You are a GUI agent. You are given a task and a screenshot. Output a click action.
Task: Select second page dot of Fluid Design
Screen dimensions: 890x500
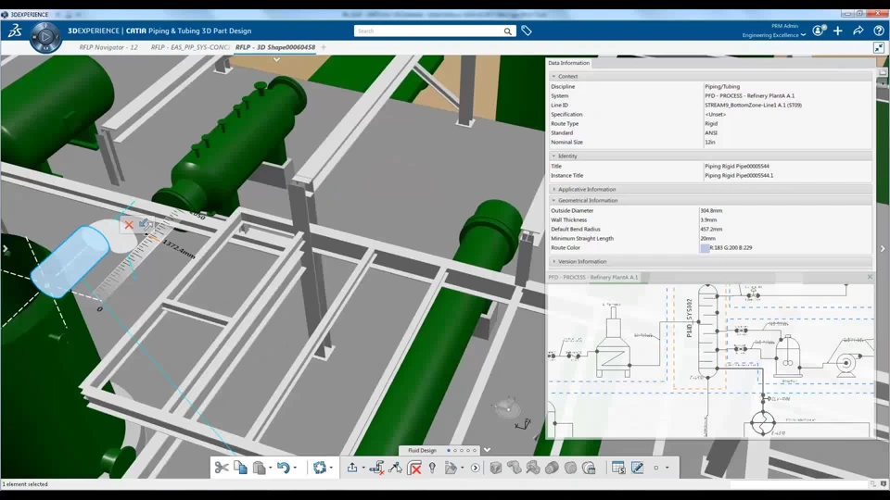[455, 450]
